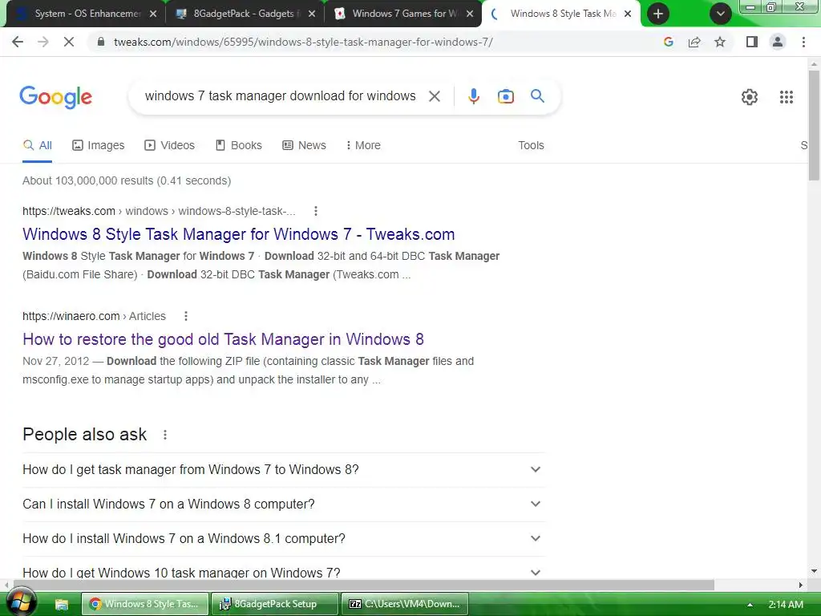Click the horizontal scrollbar thumb
The image size is (821, 616).
click(x=363, y=585)
